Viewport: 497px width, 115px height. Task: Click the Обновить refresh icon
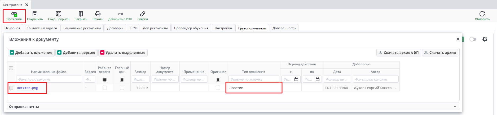pos(482,14)
